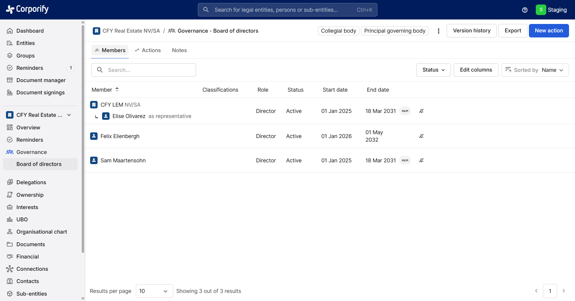Click the New action button
The image size is (575, 301).
tap(549, 31)
